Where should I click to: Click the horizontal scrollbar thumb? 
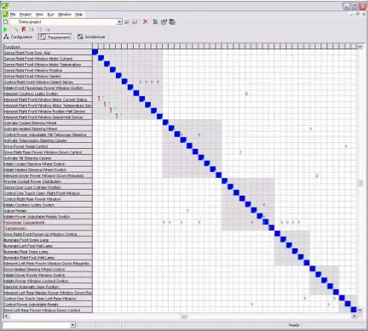pyautogui.click(x=184, y=316)
